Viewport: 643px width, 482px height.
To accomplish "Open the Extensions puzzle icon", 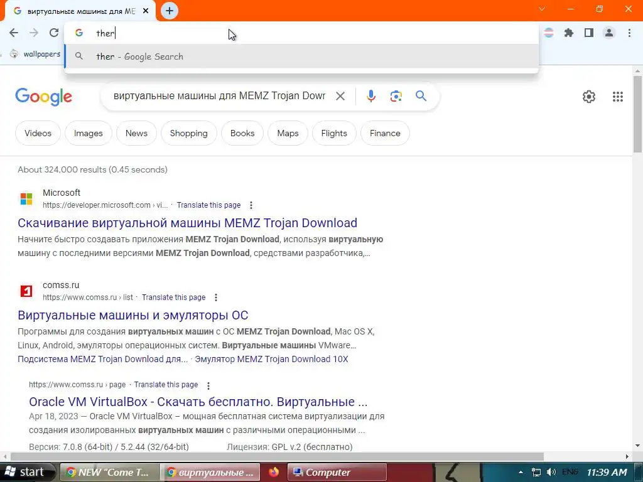I will (569, 33).
